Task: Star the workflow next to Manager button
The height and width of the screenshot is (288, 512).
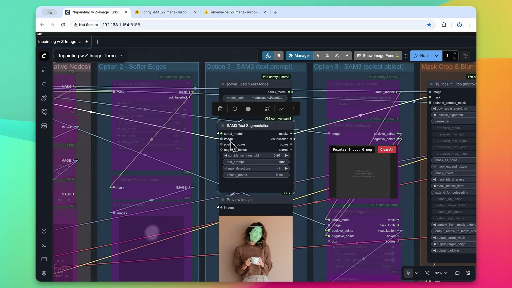Action: 318,56
